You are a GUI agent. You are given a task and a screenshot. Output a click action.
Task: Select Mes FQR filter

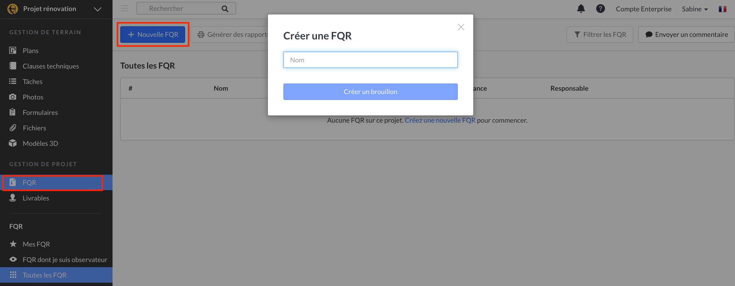click(56, 244)
